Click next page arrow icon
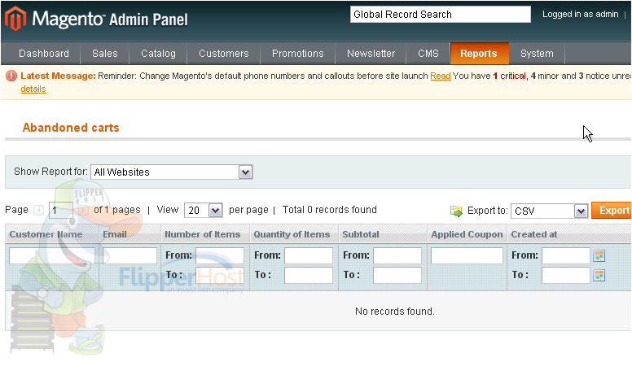Screen dimensions: 632x366 click(83, 210)
